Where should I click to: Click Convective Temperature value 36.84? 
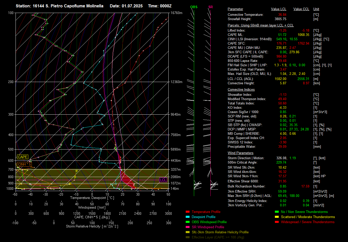coord(282,15)
